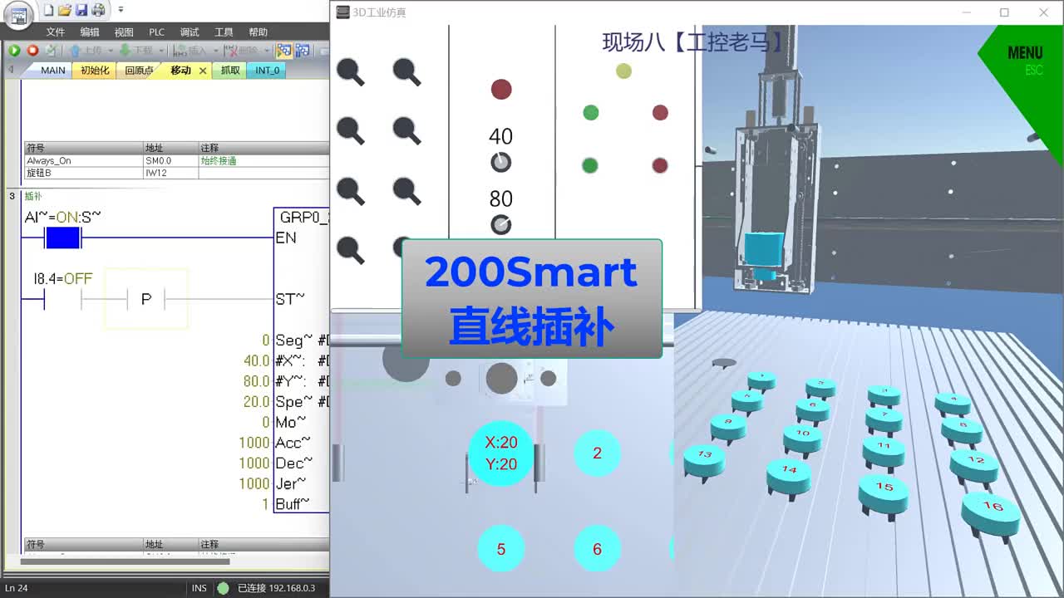
Task: Create a new project with the blank page icon
Action: (48, 10)
